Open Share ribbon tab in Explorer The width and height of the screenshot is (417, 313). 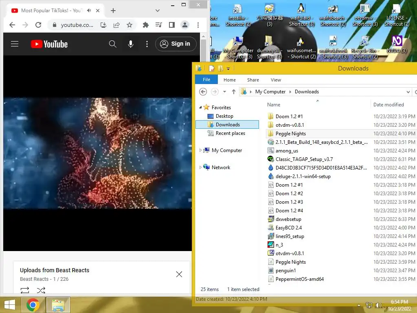[x=253, y=80]
